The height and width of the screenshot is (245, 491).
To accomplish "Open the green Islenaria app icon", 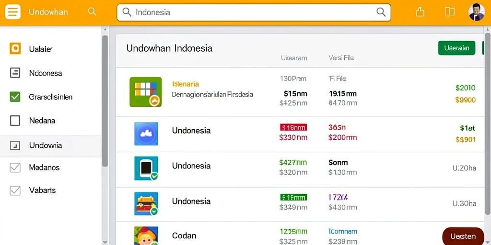I will pyautogui.click(x=146, y=92).
